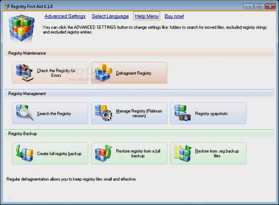The width and height of the screenshot is (279, 205).
Task: Open the Advanced Settings link
Action: tap(65, 16)
